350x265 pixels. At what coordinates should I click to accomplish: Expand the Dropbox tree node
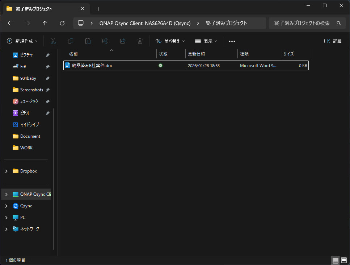point(6,171)
